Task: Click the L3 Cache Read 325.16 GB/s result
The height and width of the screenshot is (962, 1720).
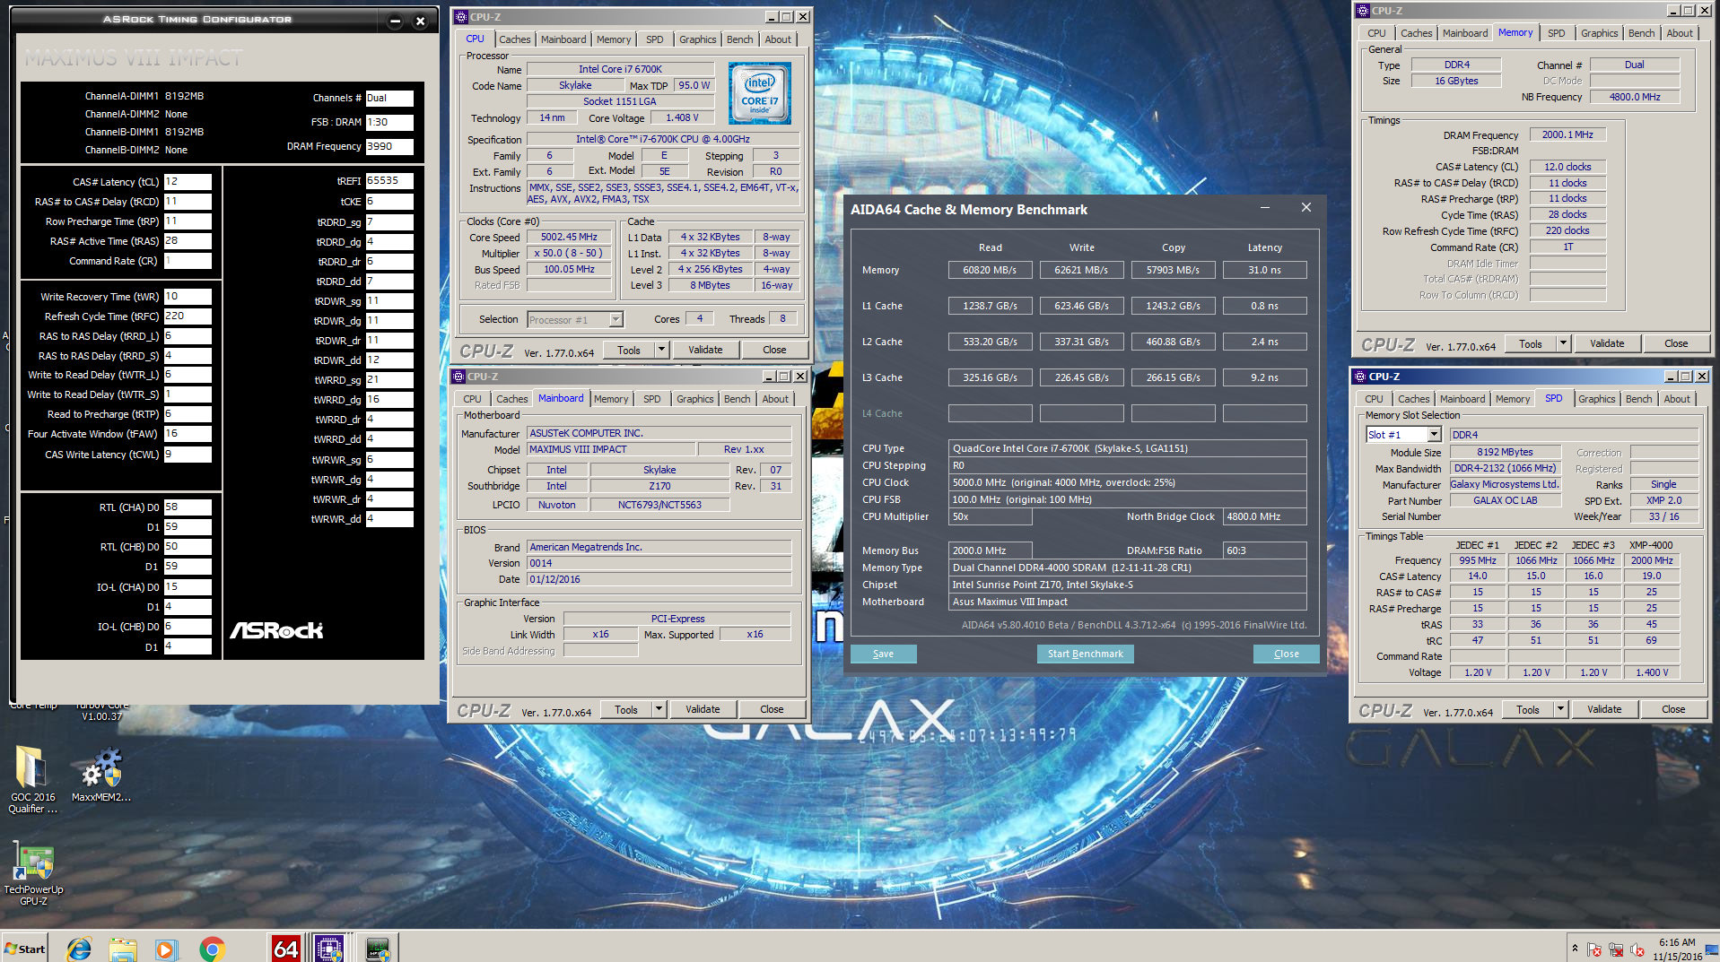Action: [990, 377]
